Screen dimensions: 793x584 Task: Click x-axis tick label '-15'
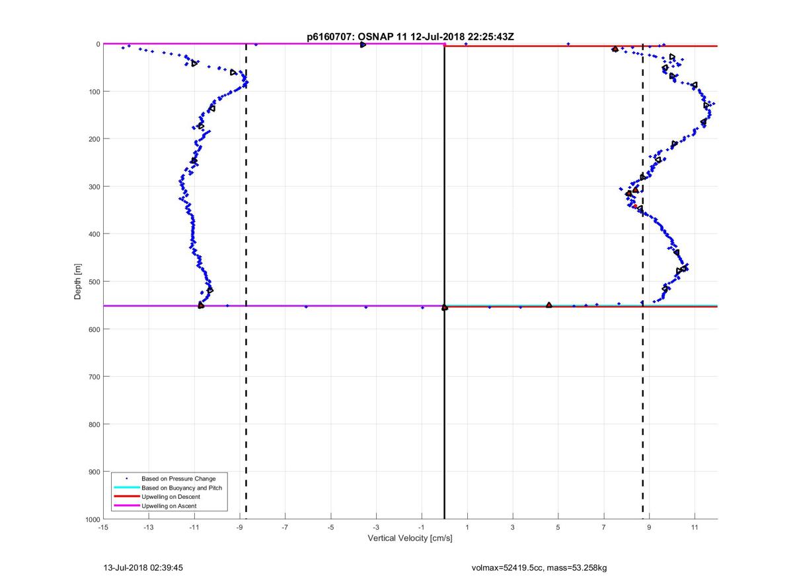103,528
